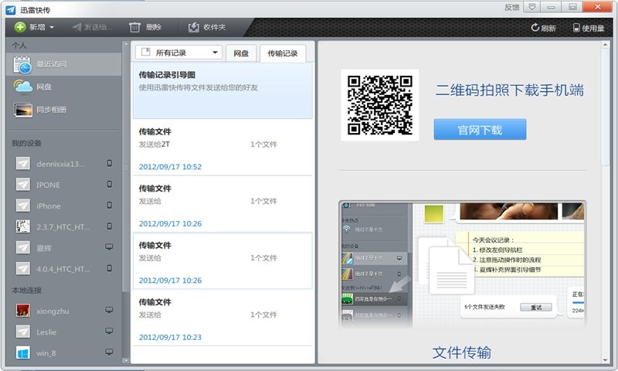
Task: Select the iPhone device icon
Action: [x=23, y=206]
